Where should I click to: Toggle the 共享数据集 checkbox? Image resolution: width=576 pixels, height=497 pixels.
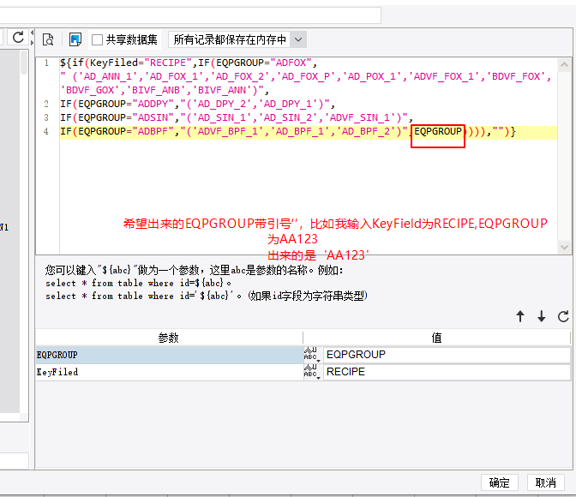click(98, 39)
